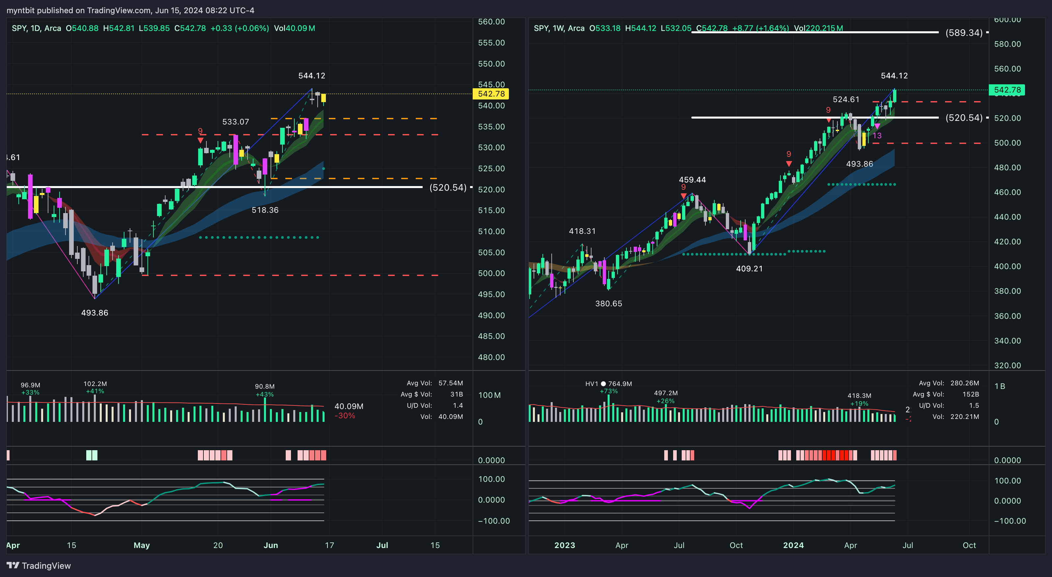The width and height of the screenshot is (1052, 577).
Task: Click the yellow 542.78 price tag on daily axis
Action: click(x=491, y=94)
